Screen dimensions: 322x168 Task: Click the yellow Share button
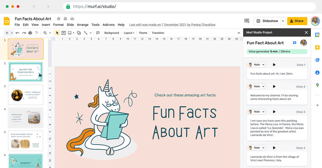click(x=297, y=21)
